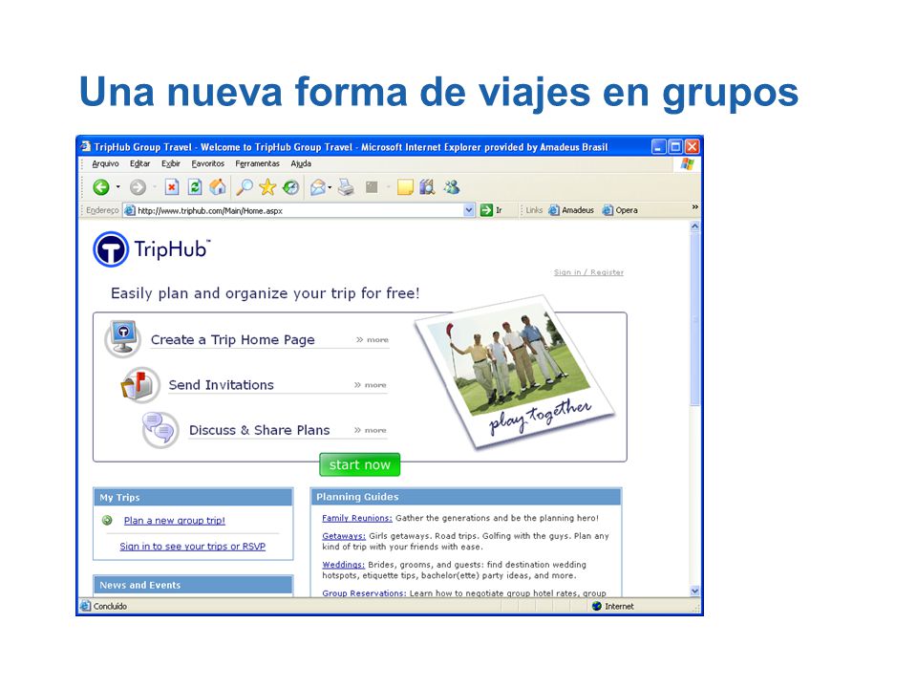Open the Getaways guide link

pos(344,536)
